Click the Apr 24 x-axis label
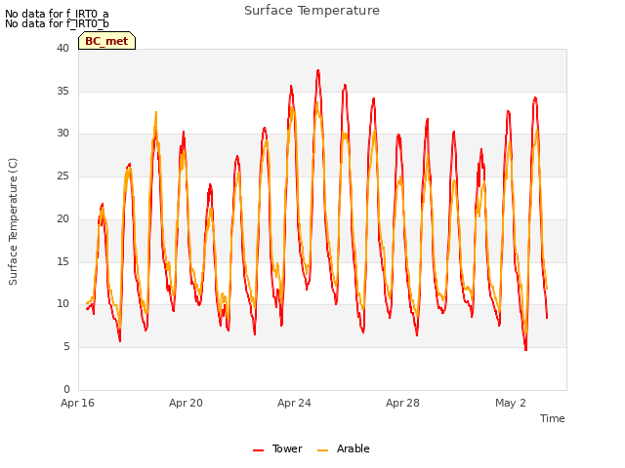 [294, 403]
